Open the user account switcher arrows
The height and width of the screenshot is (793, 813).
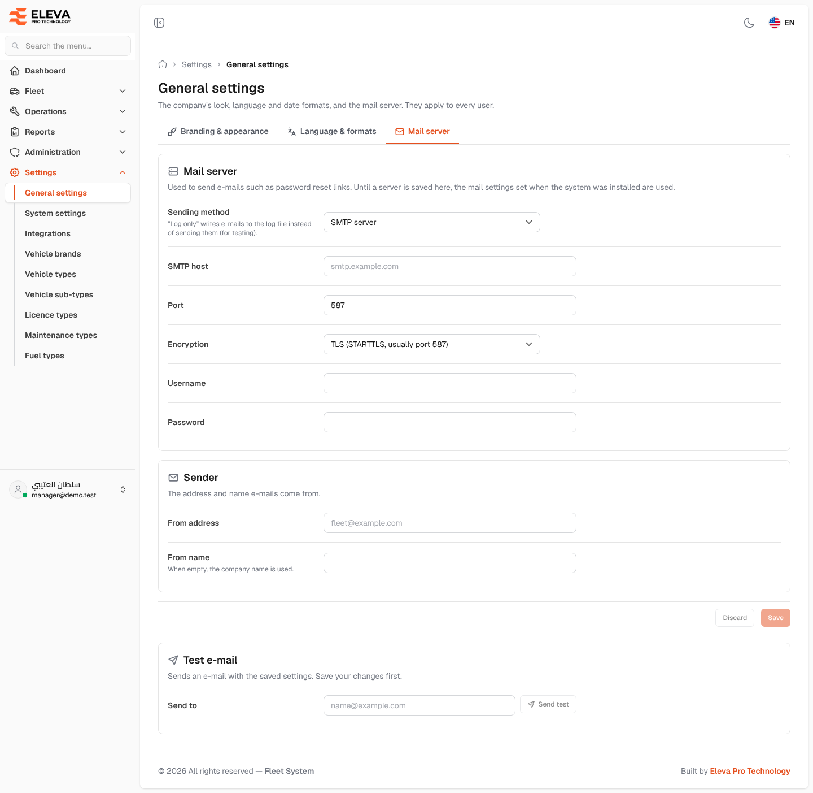[x=123, y=489]
